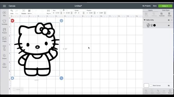The height and width of the screenshot is (97, 174).
Task: Click the lock aspect handle on selection
Action: [13, 78]
